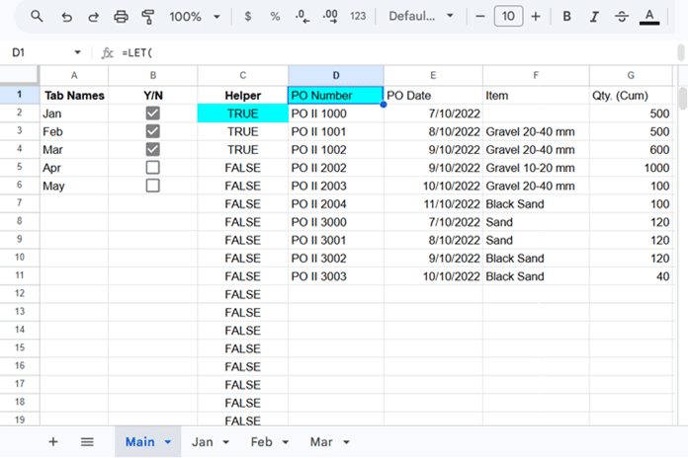Screen dimensions: 688x458
Task: Format selection as currency
Action: pyautogui.click(x=248, y=17)
